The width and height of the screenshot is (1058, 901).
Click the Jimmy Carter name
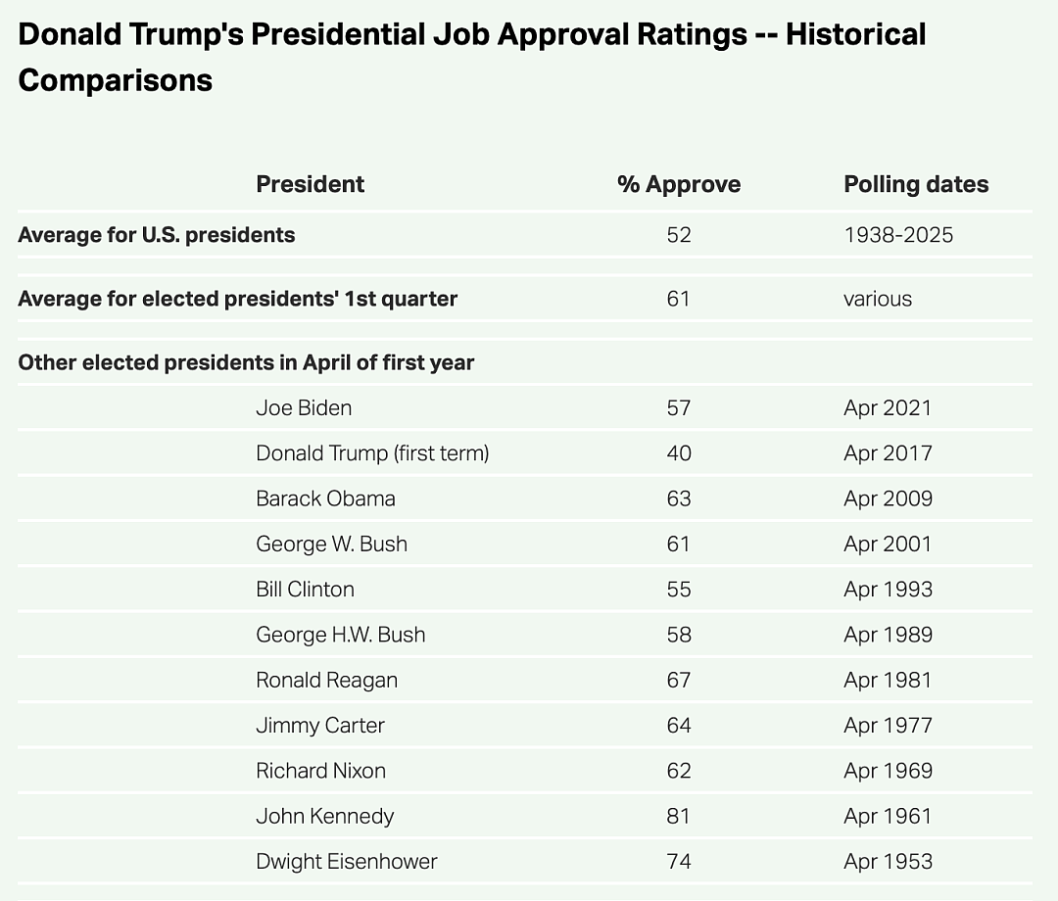point(319,725)
